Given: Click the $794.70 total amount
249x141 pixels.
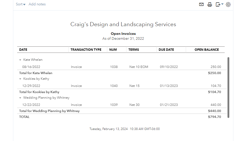Looking at the screenshot, I should tap(214, 117).
